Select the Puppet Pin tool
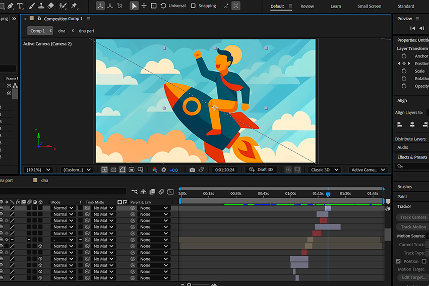The image size is (429, 286). (x=75, y=6)
